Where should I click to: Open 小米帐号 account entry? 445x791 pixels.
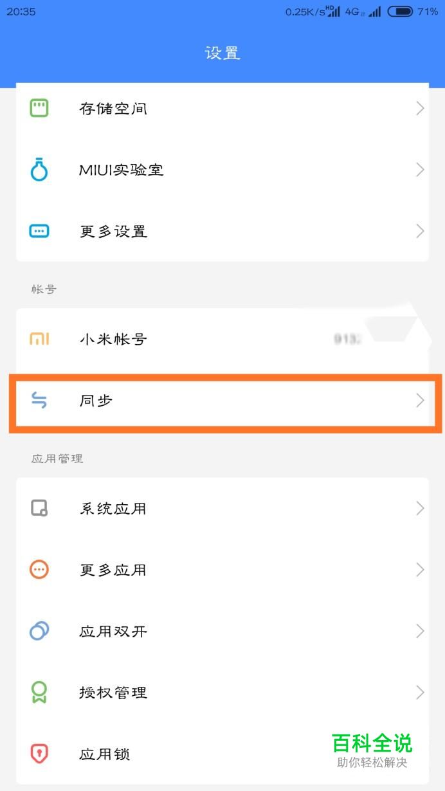coord(113,339)
